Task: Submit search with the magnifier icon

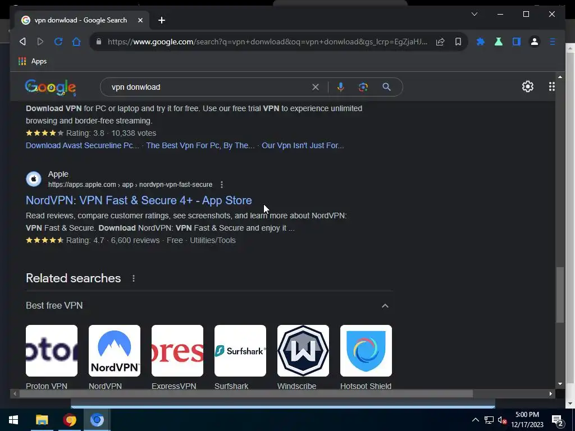Action: point(386,87)
